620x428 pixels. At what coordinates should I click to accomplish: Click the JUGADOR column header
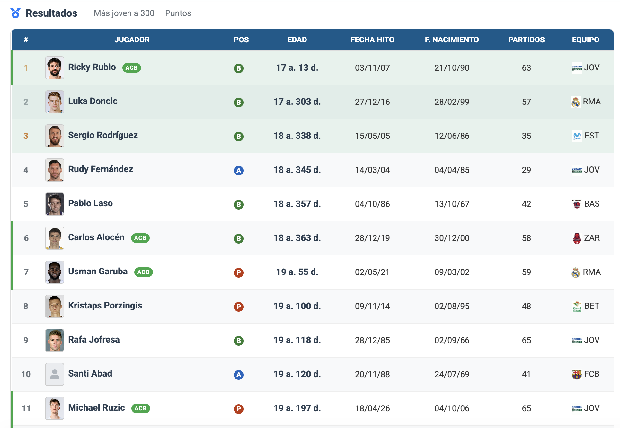point(132,40)
